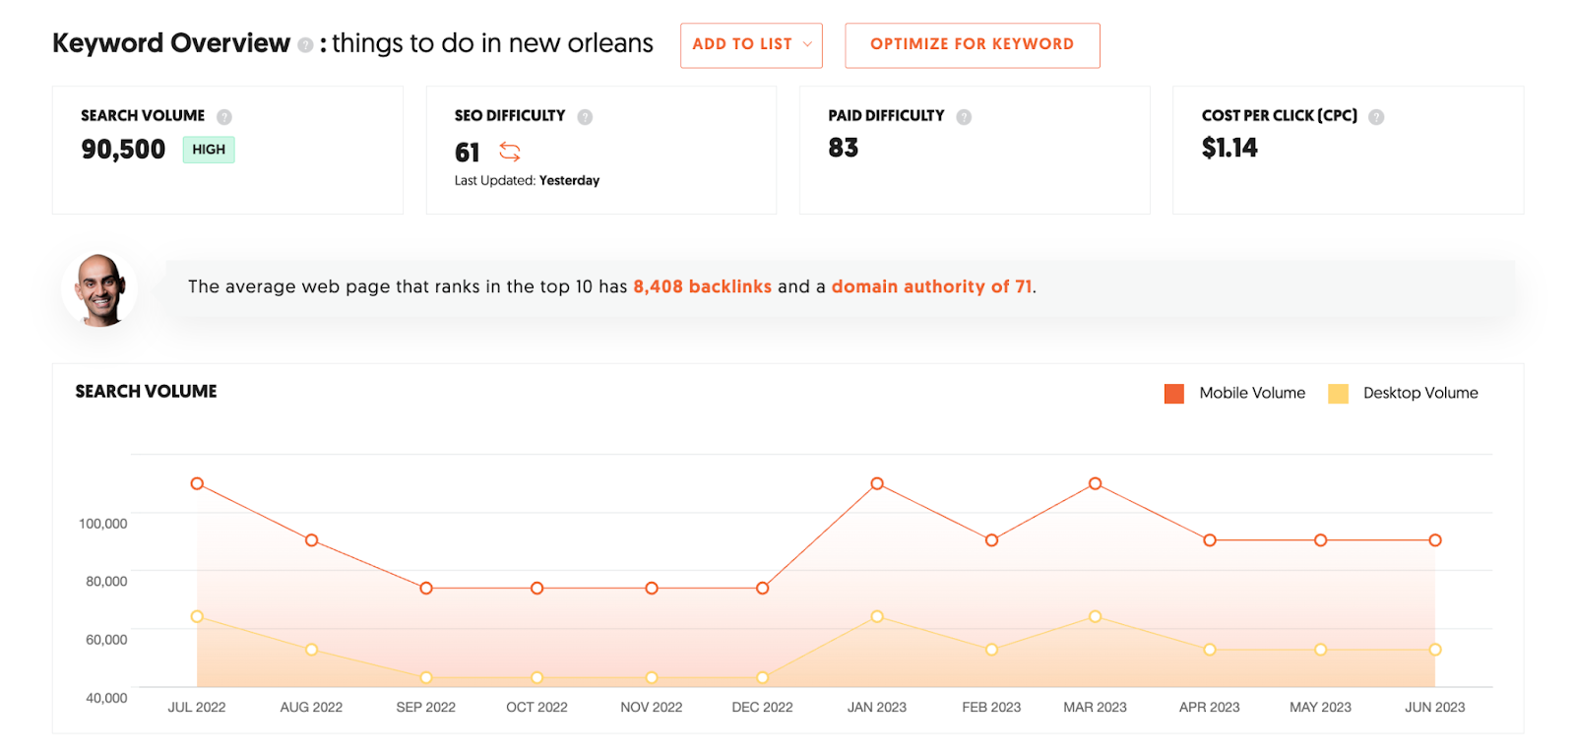Click the Search Volume chart heading

146,391
